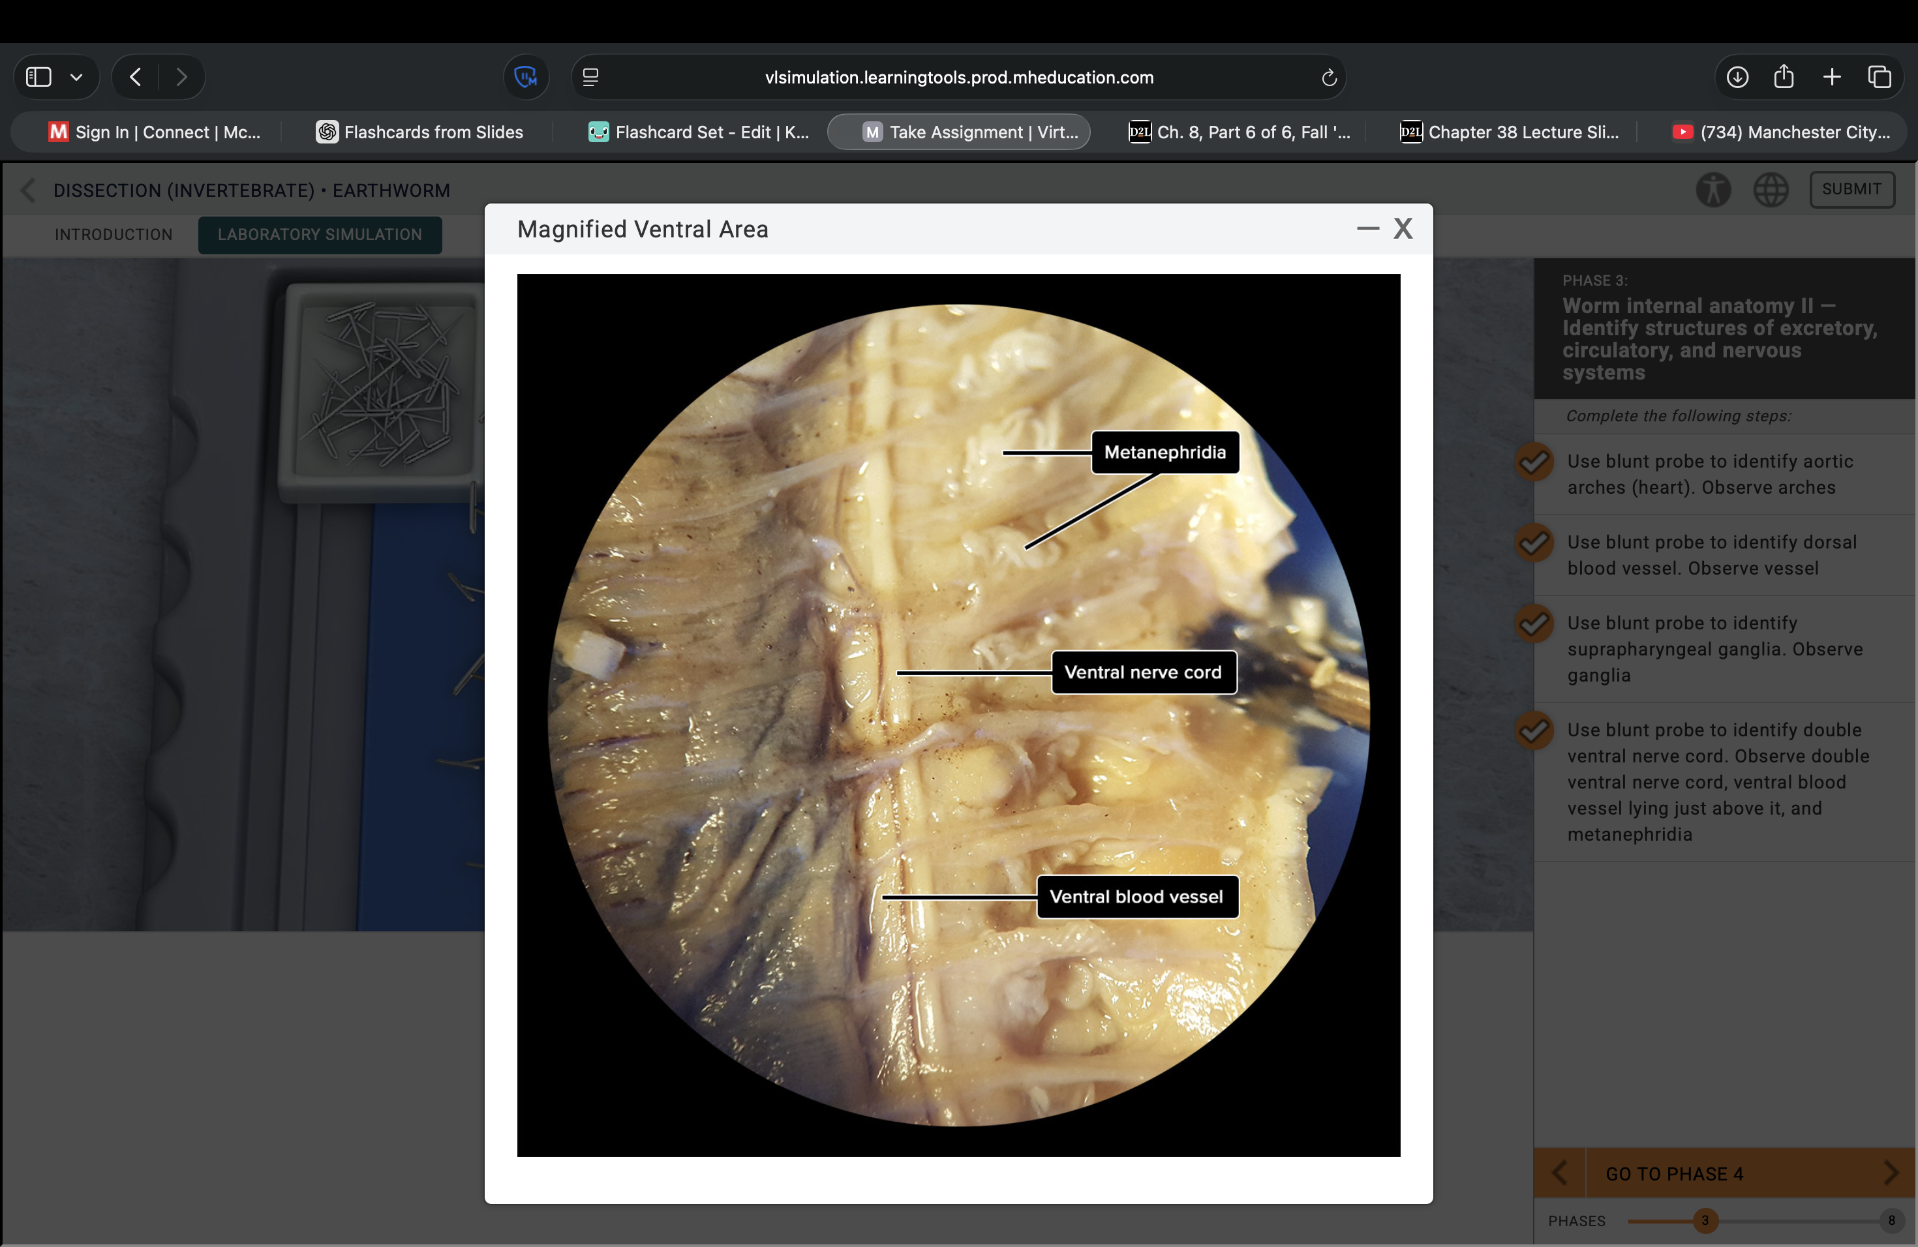Click the Share icon in the toolbar
The width and height of the screenshot is (1918, 1247).
tap(1784, 78)
